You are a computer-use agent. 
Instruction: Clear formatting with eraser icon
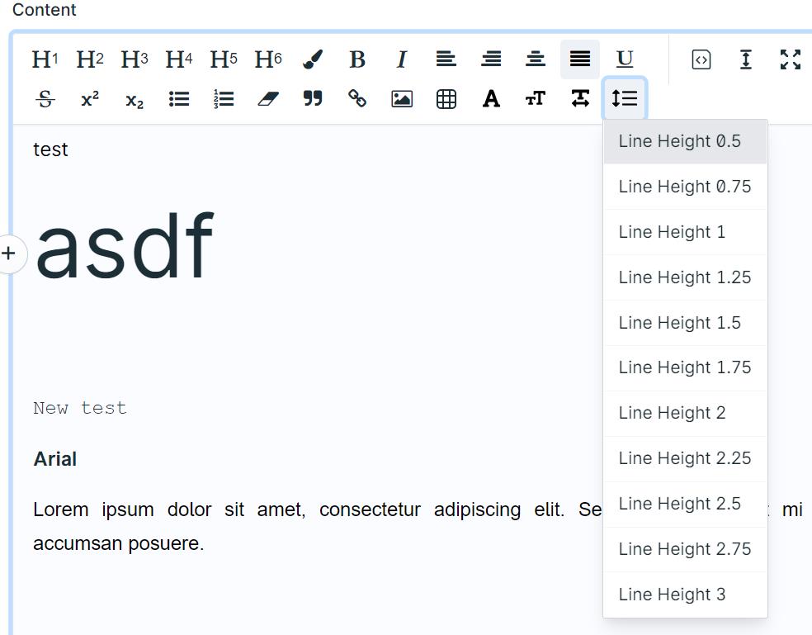(267, 98)
